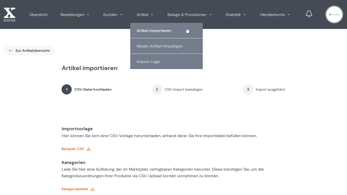Go to the Übersicht menu item

[x=38, y=15]
